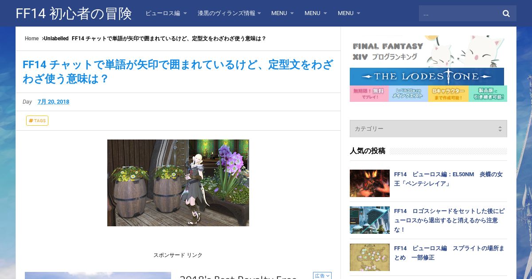
Task: Click the 8キャラクターまで作成可能 banner tile
Action: click(x=448, y=94)
